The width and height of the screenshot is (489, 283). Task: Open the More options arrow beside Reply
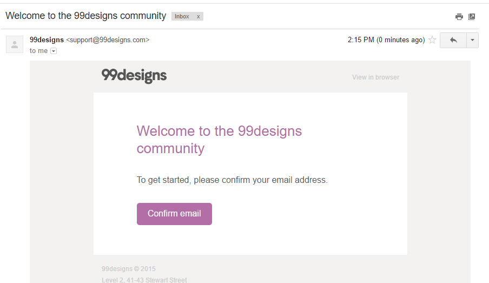tap(472, 40)
